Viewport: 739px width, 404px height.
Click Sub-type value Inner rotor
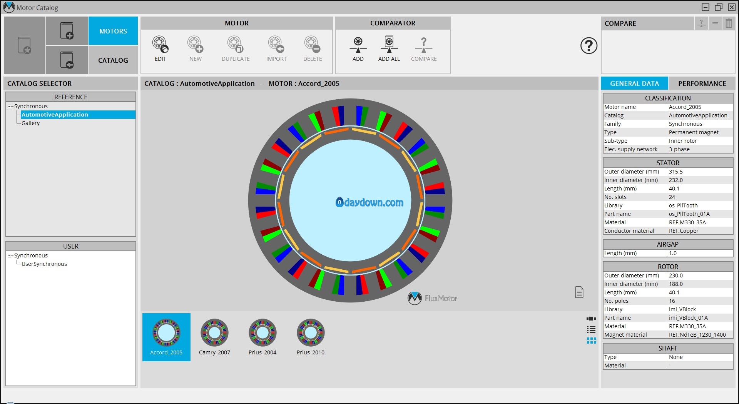click(700, 141)
